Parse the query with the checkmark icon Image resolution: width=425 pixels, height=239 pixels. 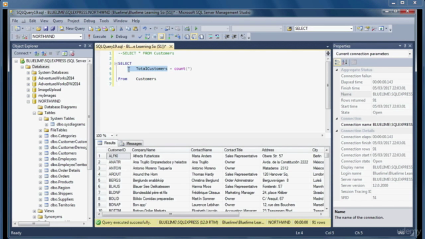tap(140, 37)
